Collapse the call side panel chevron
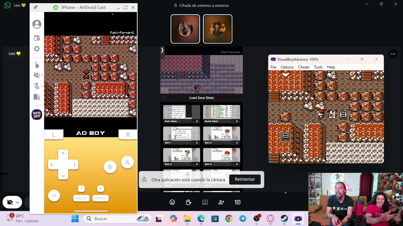Image resolution: width=403 pixels, height=226 pixels. pyautogui.click(x=162, y=50)
